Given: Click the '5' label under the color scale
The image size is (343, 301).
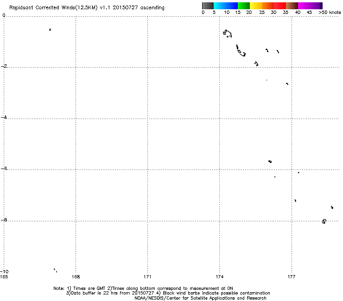Looking at the screenshot, I should [214, 13].
